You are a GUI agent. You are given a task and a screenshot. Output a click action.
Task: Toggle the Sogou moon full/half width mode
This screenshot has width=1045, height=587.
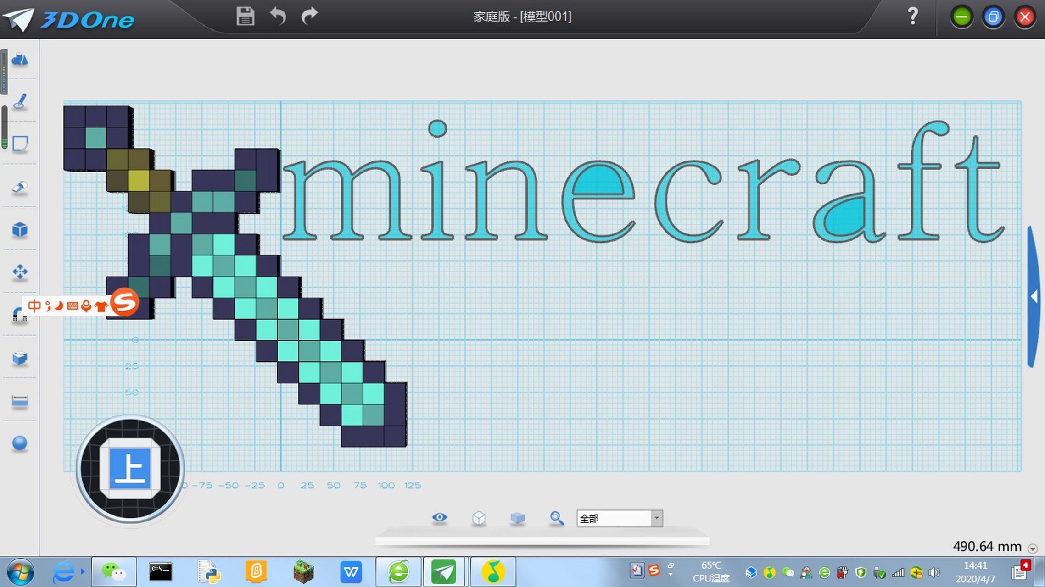[59, 306]
